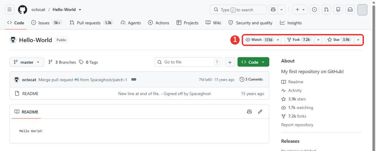Click the Hello-World repository title
The height and width of the screenshot is (151, 376).
point(35,40)
